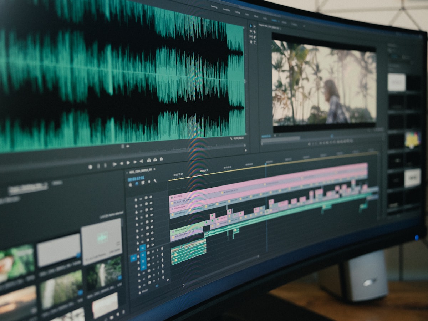Click the 00:03:14:19 timecode on timeline ruler
The height and width of the screenshot is (321, 428).
coord(203,171)
